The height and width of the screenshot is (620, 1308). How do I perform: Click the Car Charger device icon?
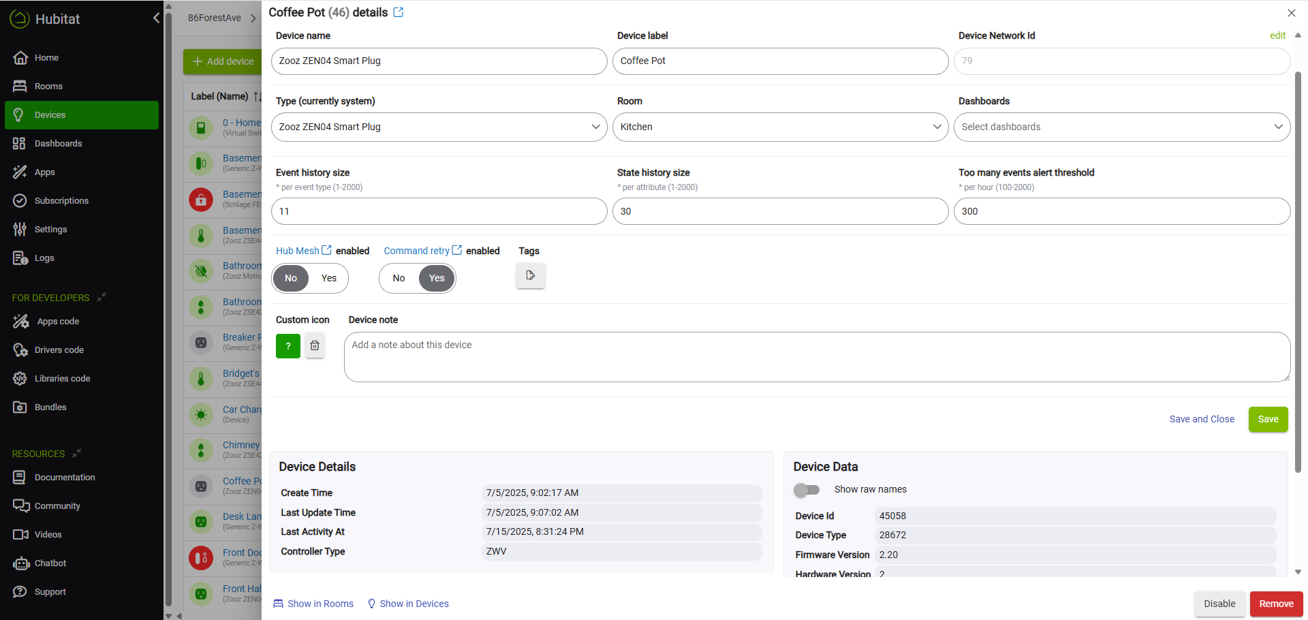201,414
